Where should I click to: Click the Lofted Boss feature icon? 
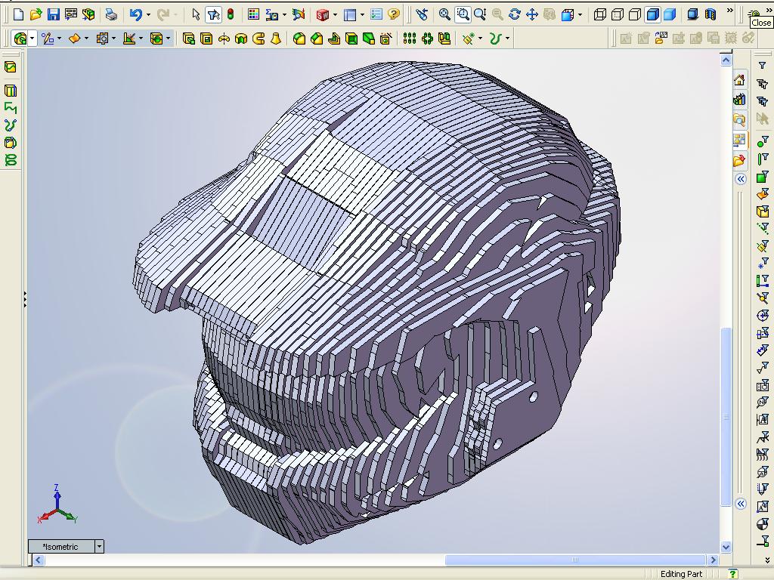coord(275,38)
